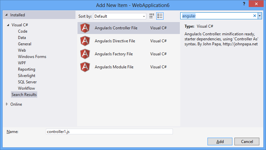Click the Cancel button
This screenshot has width=266, height=150.
(x=247, y=141)
